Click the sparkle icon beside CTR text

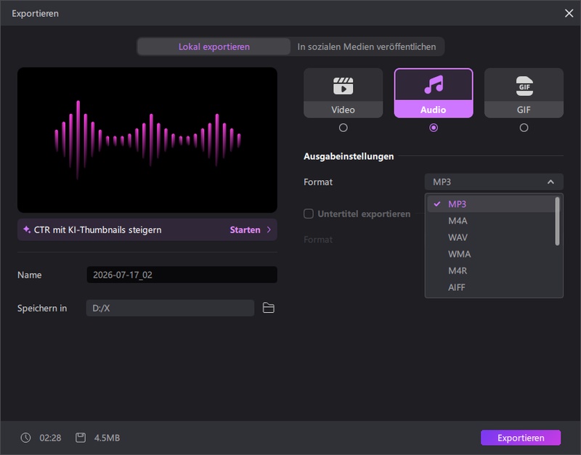[x=27, y=229]
